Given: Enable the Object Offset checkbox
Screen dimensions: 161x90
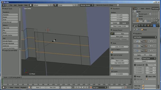Looking at the screenshot, I should [x=147, y=76].
